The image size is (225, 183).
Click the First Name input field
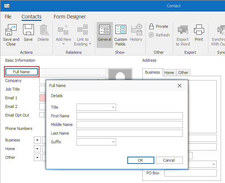129,116
